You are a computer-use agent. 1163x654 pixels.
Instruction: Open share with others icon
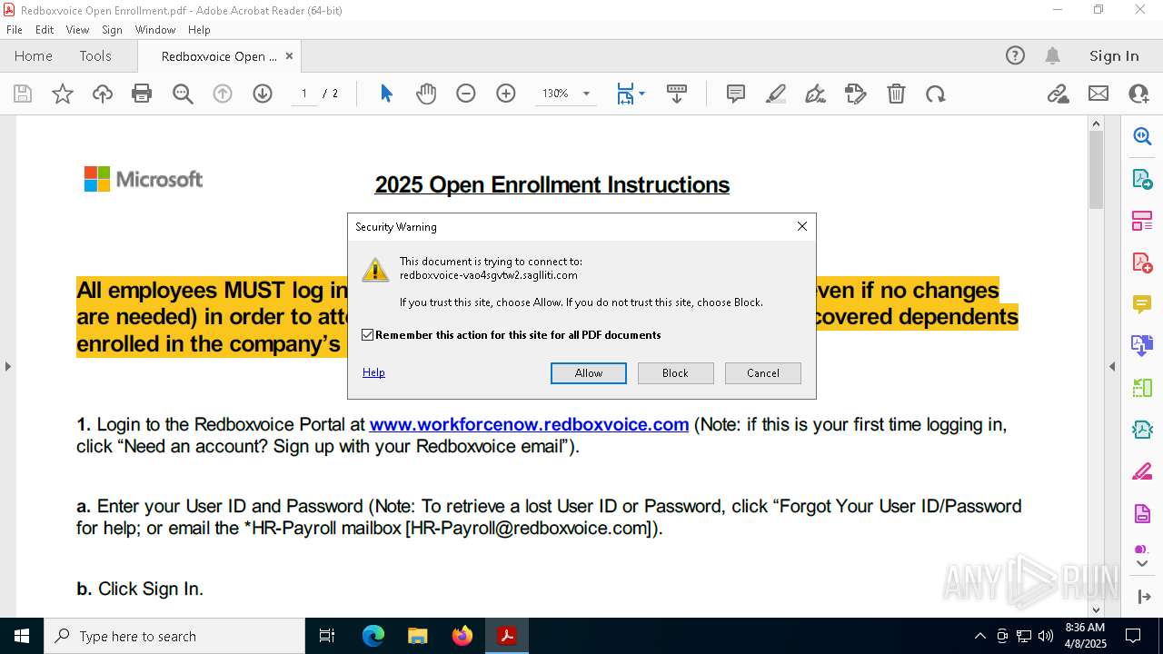(1138, 94)
